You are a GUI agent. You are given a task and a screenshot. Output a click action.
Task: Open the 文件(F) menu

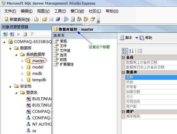(10, 11)
